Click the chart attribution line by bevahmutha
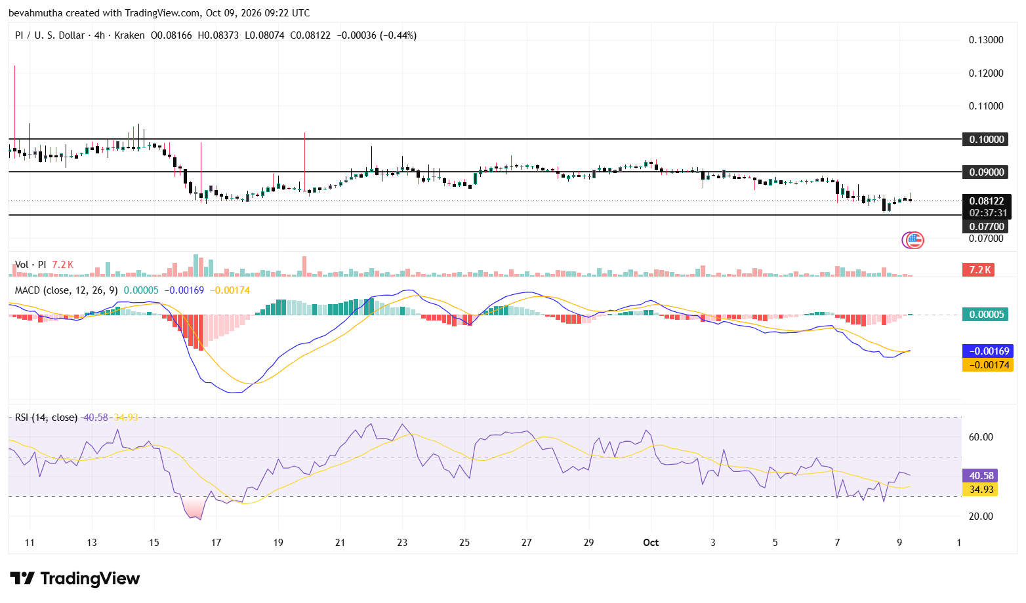 159,13
